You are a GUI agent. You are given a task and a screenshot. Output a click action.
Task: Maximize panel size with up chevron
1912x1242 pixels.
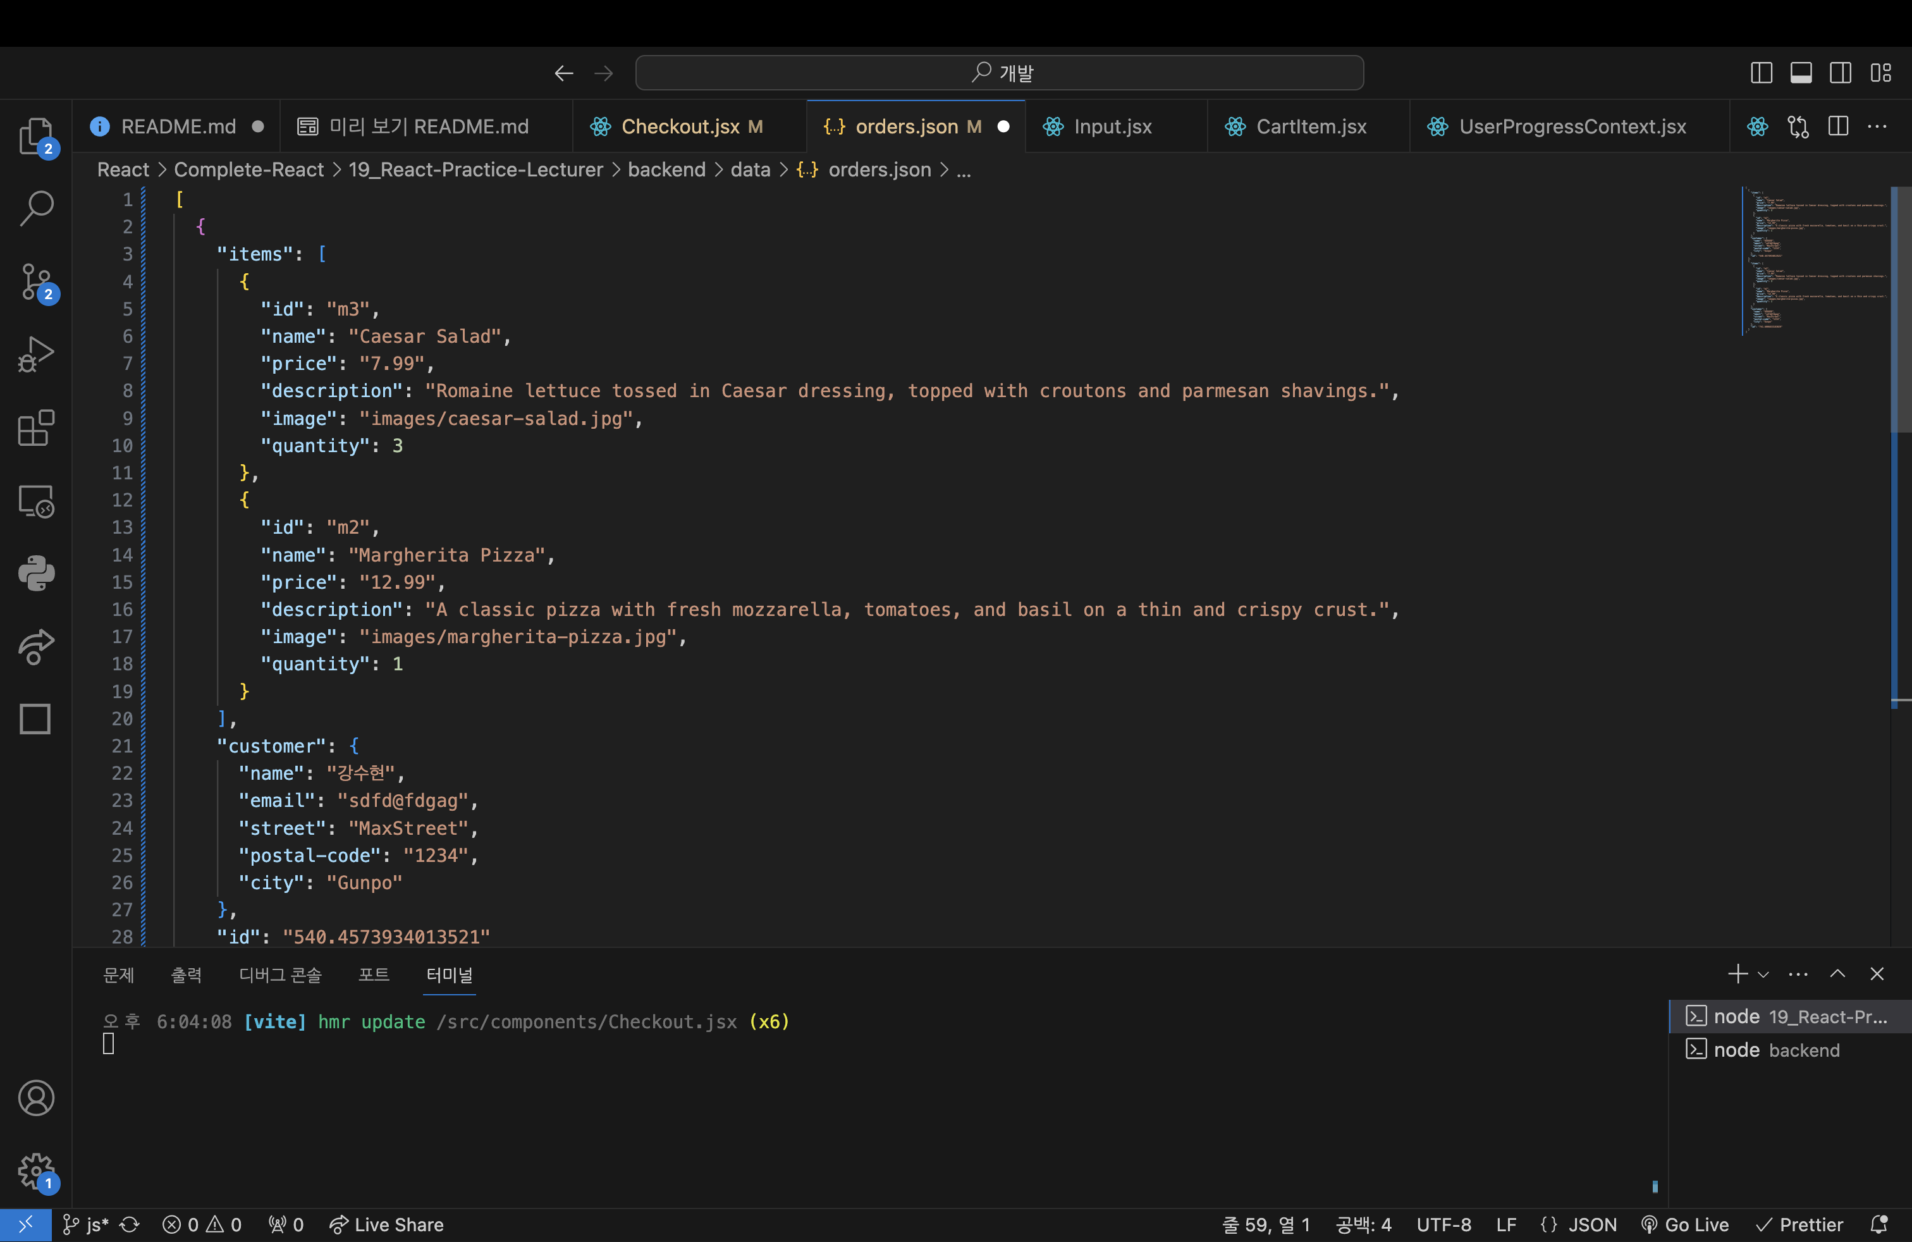[1837, 975]
